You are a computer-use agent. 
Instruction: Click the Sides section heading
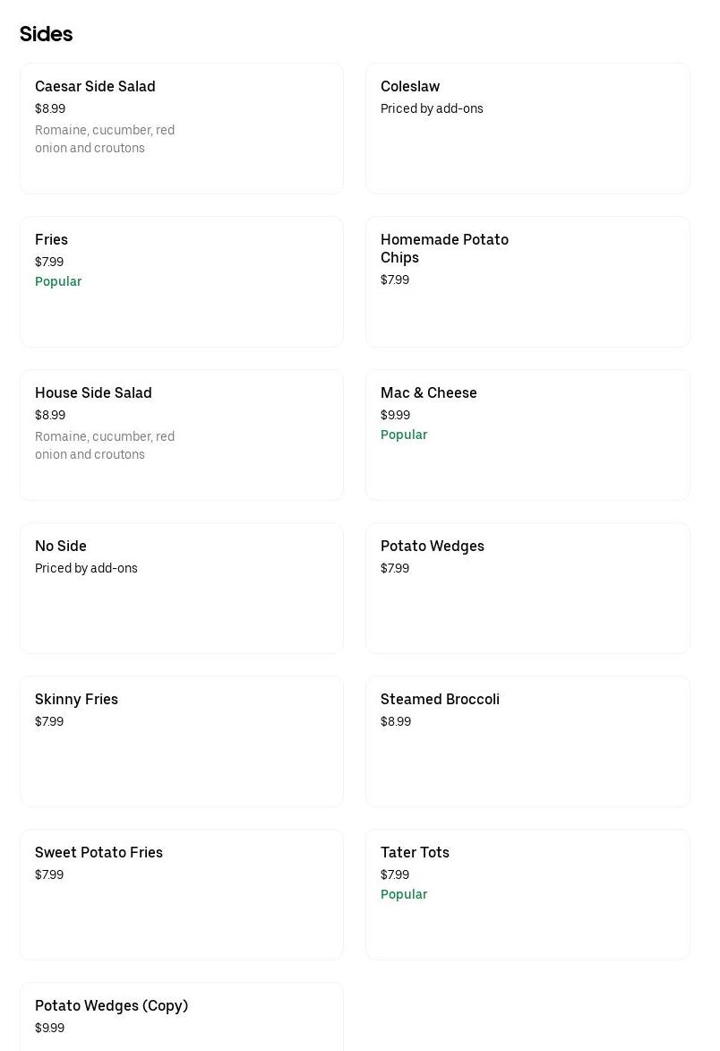(46, 34)
